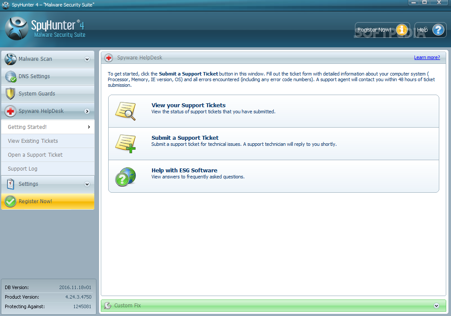Click the Spyware HelpDesk section arrow
Screen dimensions: 451x316
pos(87,111)
